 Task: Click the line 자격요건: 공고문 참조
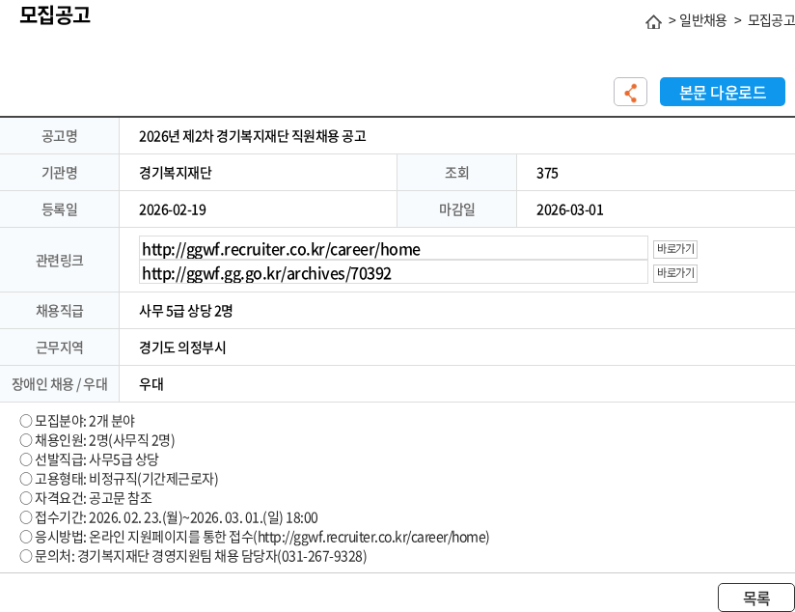pyautogui.click(x=86, y=498)
